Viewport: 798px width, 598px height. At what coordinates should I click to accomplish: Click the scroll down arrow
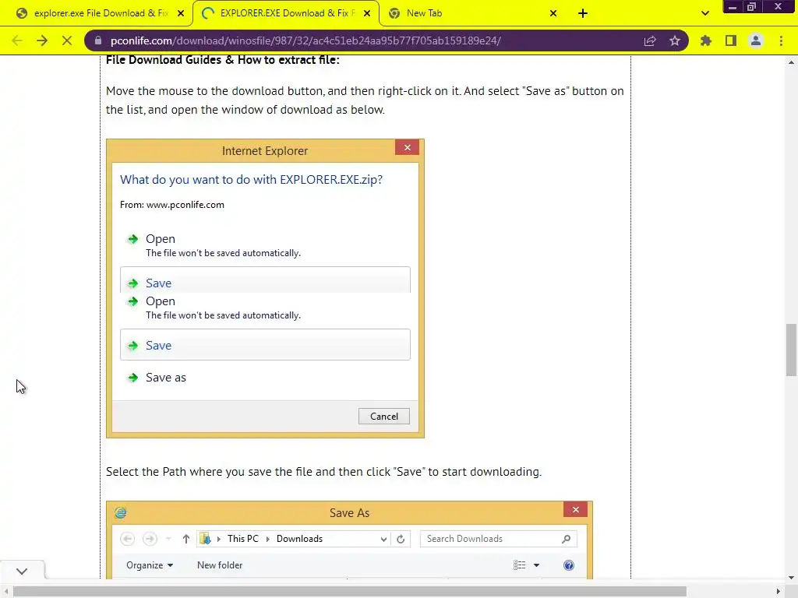coord(791,578)
